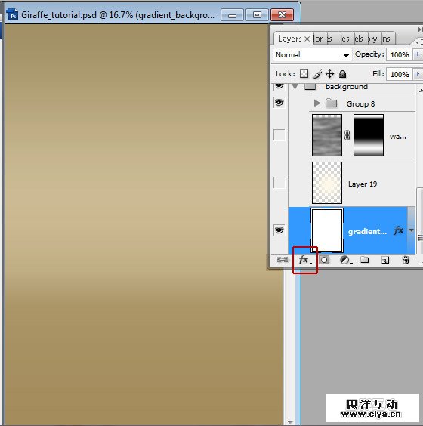Viewport: 423px width, 426px height.
Task: Create a new group folder
Action: (x=364, y=260)
